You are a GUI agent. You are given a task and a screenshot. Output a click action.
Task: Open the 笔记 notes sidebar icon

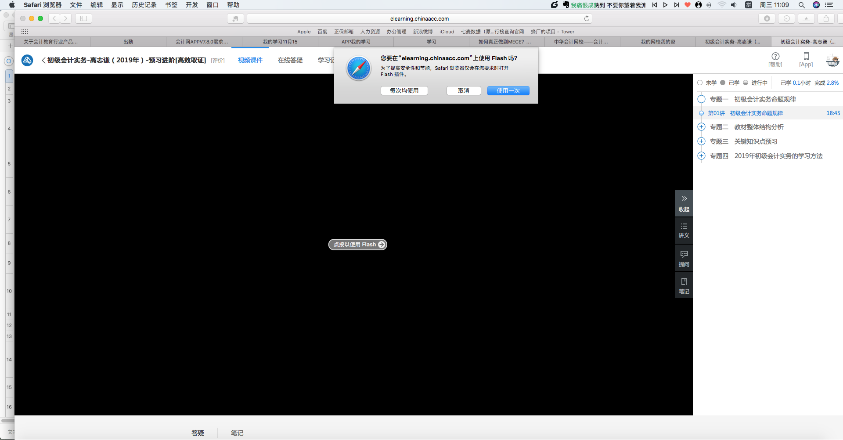tap(684, 285)
